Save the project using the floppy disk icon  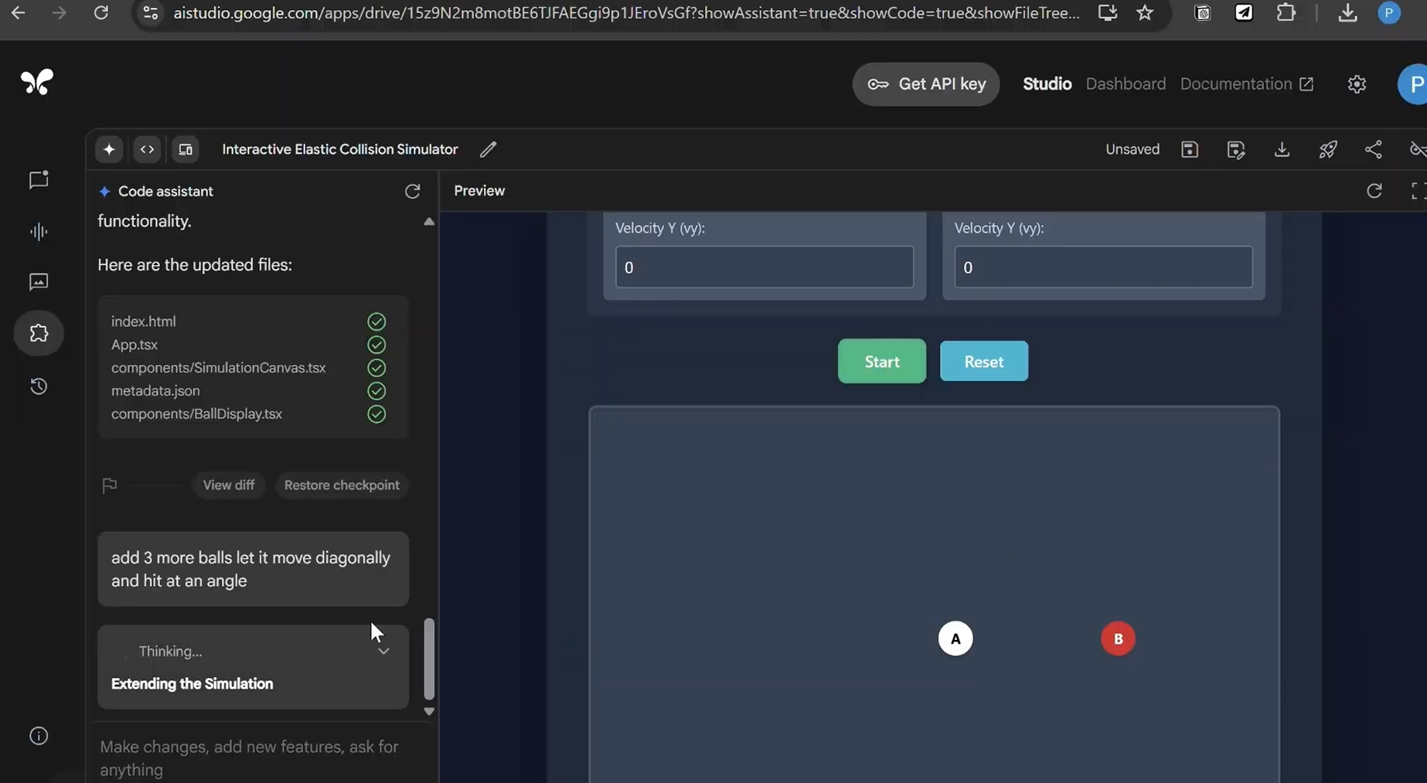tap(1190, 149)
